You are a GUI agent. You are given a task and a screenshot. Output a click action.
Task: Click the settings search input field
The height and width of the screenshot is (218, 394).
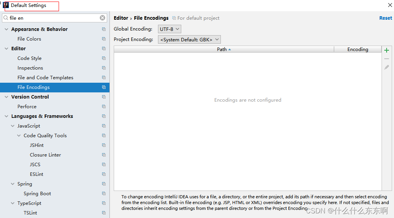[54, 18]
